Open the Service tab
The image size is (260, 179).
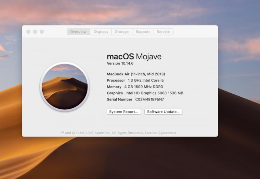[x=163, y=31]
